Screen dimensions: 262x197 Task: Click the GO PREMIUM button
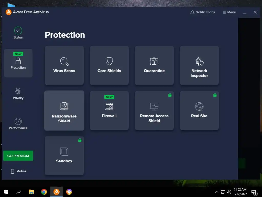[18, 156]
